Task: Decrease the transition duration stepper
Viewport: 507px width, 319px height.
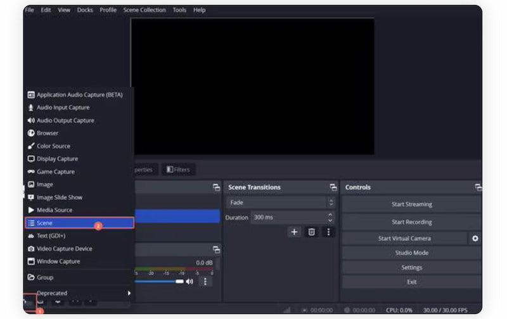Action: tap(330, 220)
